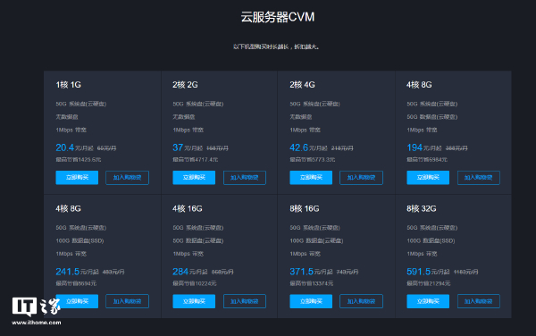Image resolution: width=536 pixels, height=336 pixels.
Task: Click the discount subtitle below 云服务器CVM
Action: [276, 46]
